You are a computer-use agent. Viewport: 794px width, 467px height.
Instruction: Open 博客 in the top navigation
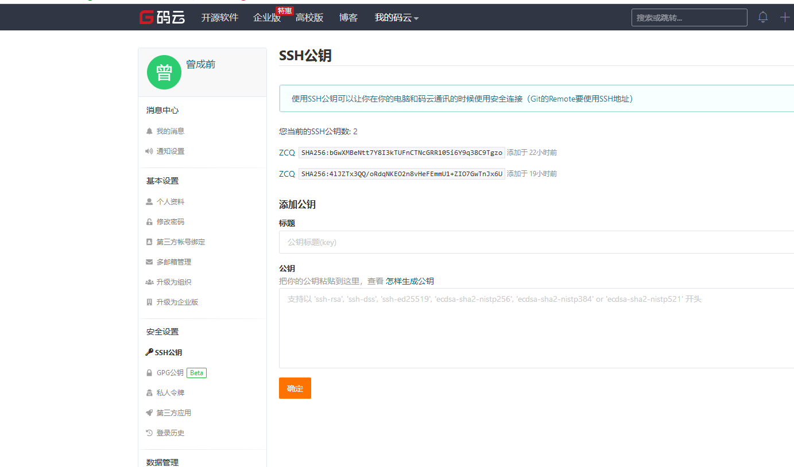click(x=348, y=18)
